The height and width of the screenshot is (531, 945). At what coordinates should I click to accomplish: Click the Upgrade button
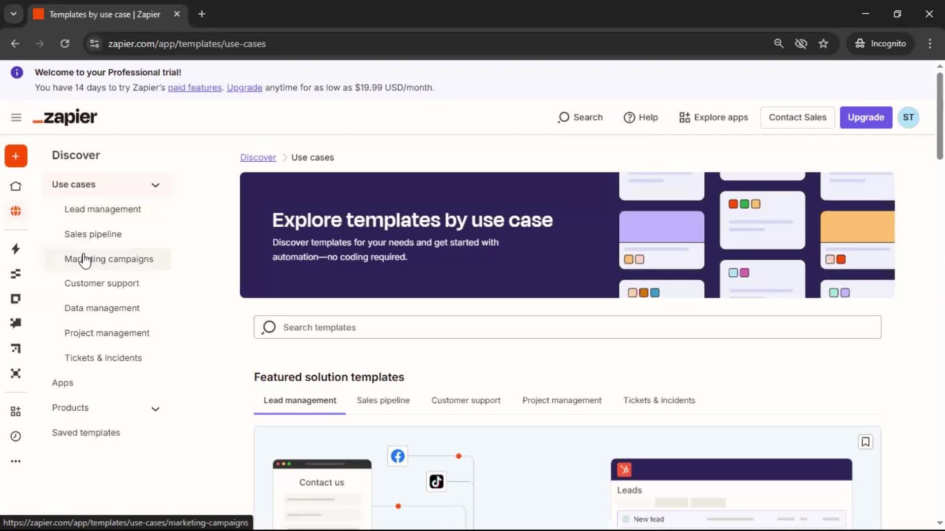[866, 118]
